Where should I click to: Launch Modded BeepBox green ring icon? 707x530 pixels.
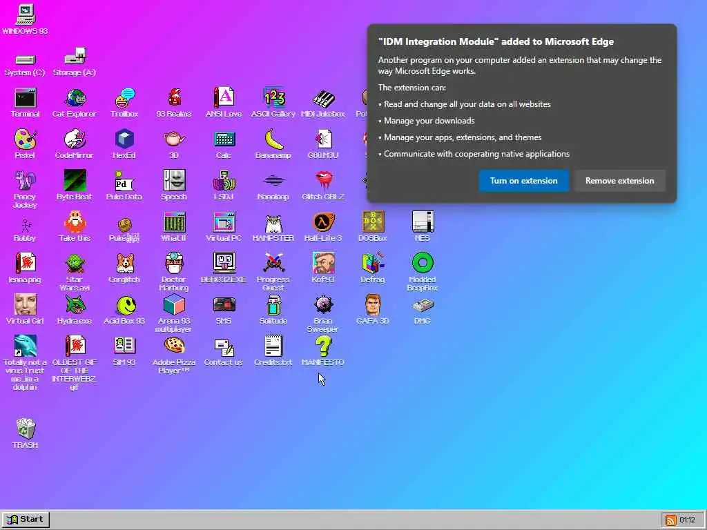[x=423, y=263]
